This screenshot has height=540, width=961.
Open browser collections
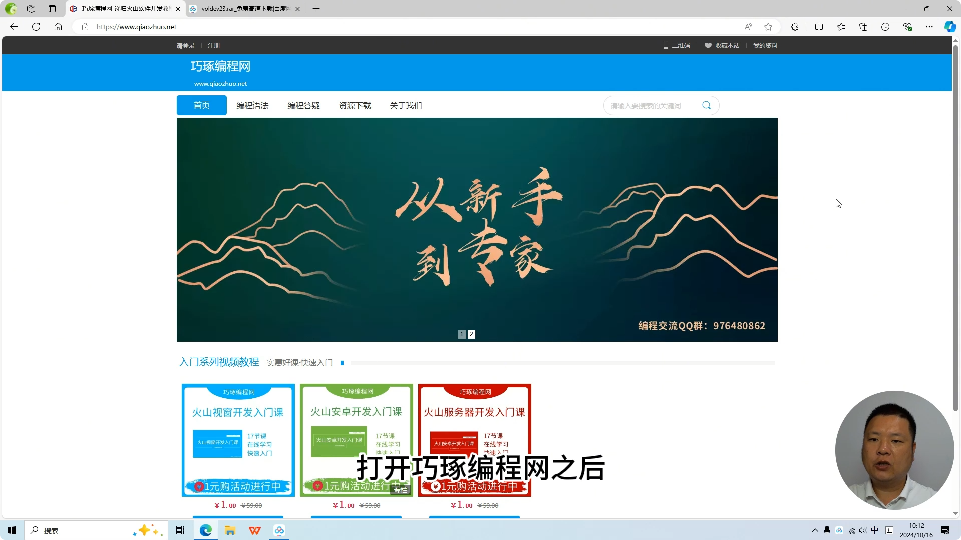coord(863,27)
